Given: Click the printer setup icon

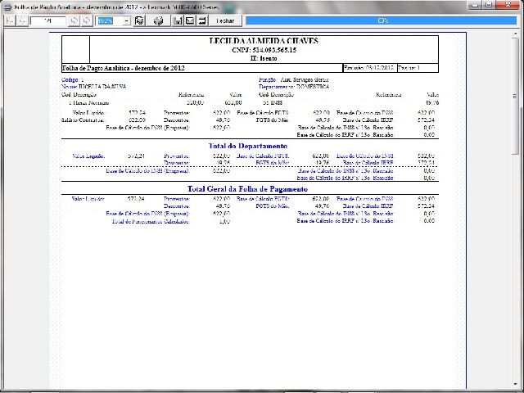Looking at the screenshot, I should point(139,20).
